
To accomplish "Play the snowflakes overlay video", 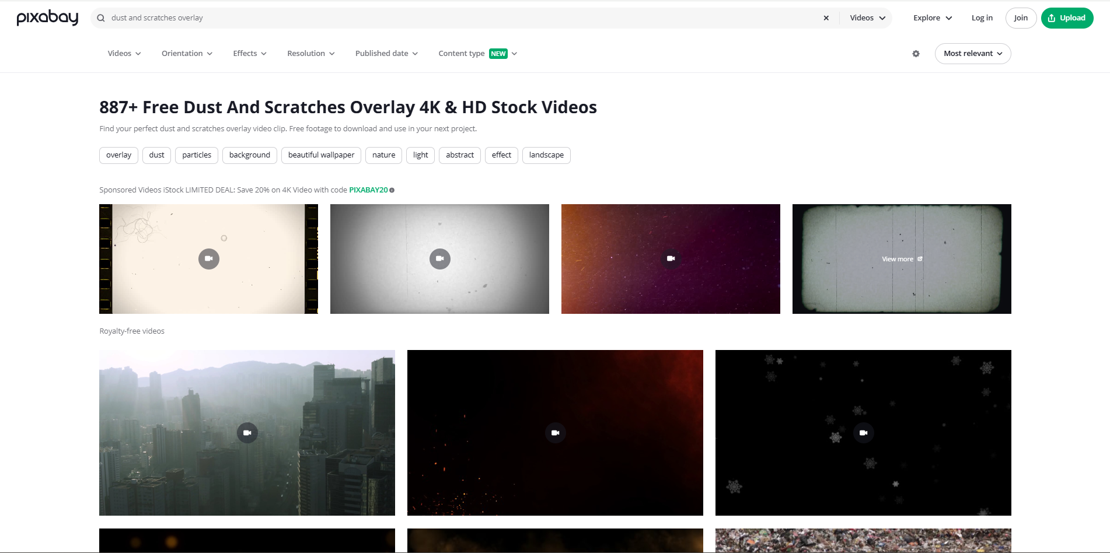I will (863, 432).
